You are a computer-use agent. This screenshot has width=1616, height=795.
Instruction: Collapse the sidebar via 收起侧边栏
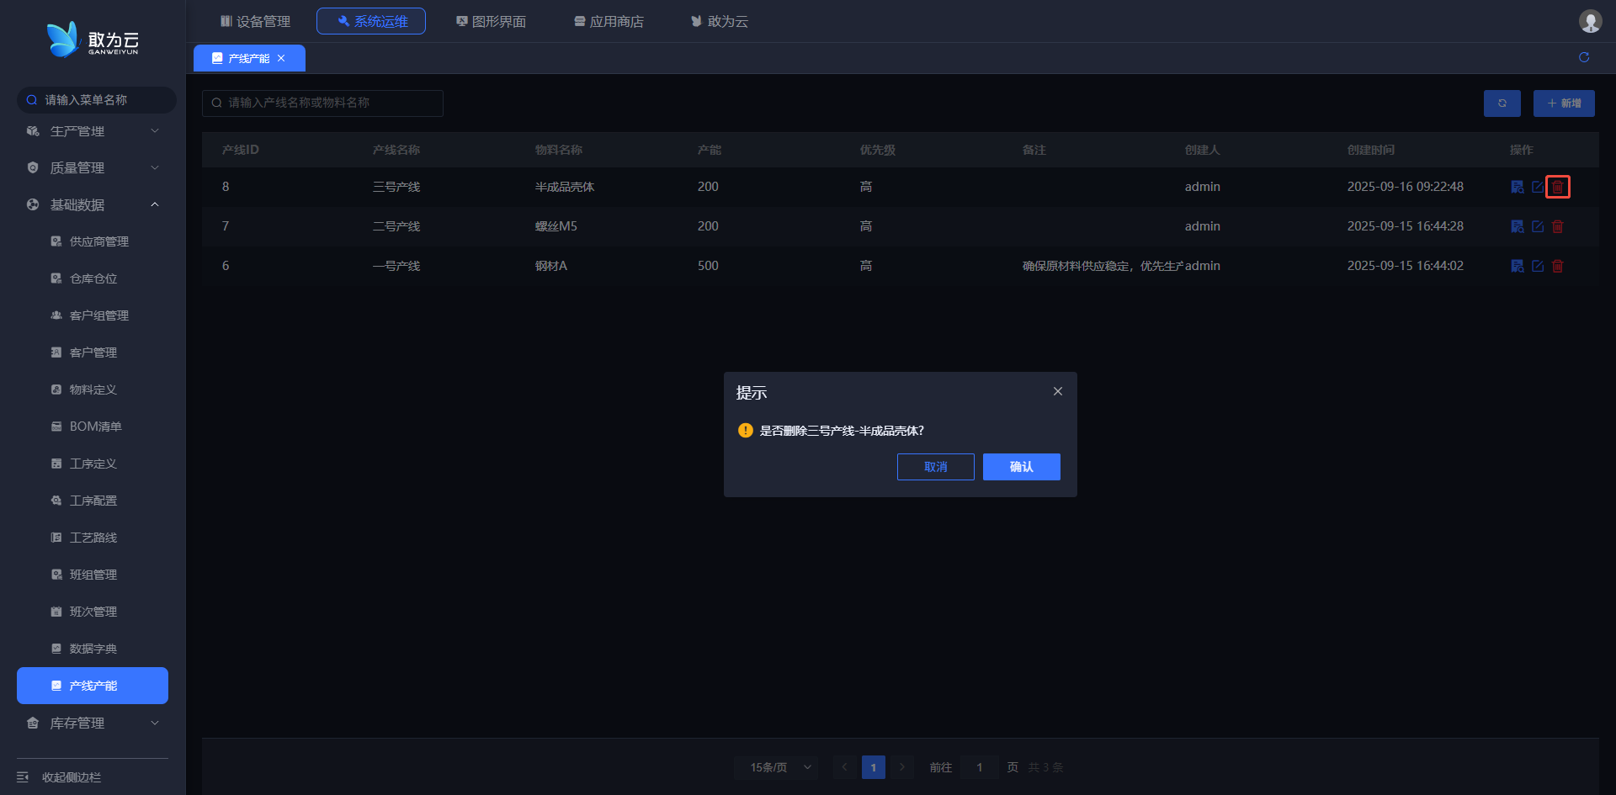pos(72,777)
